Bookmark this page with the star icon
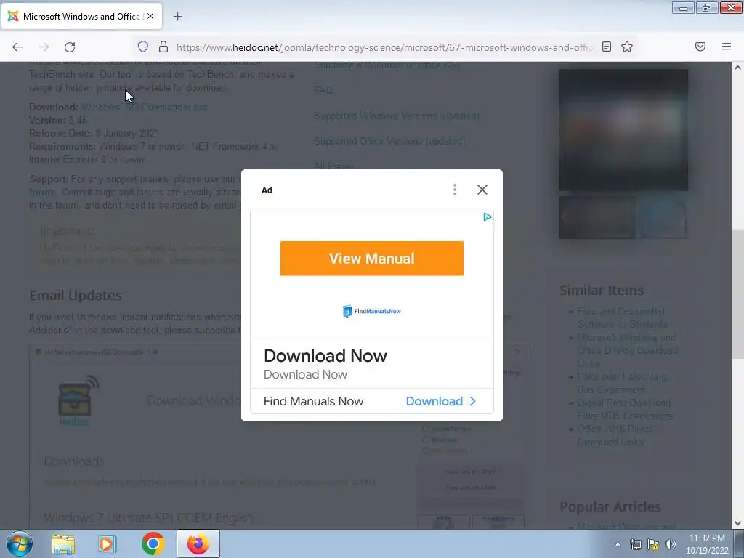The height and width of the screenshot is (558, 744). tap(627, 46)
